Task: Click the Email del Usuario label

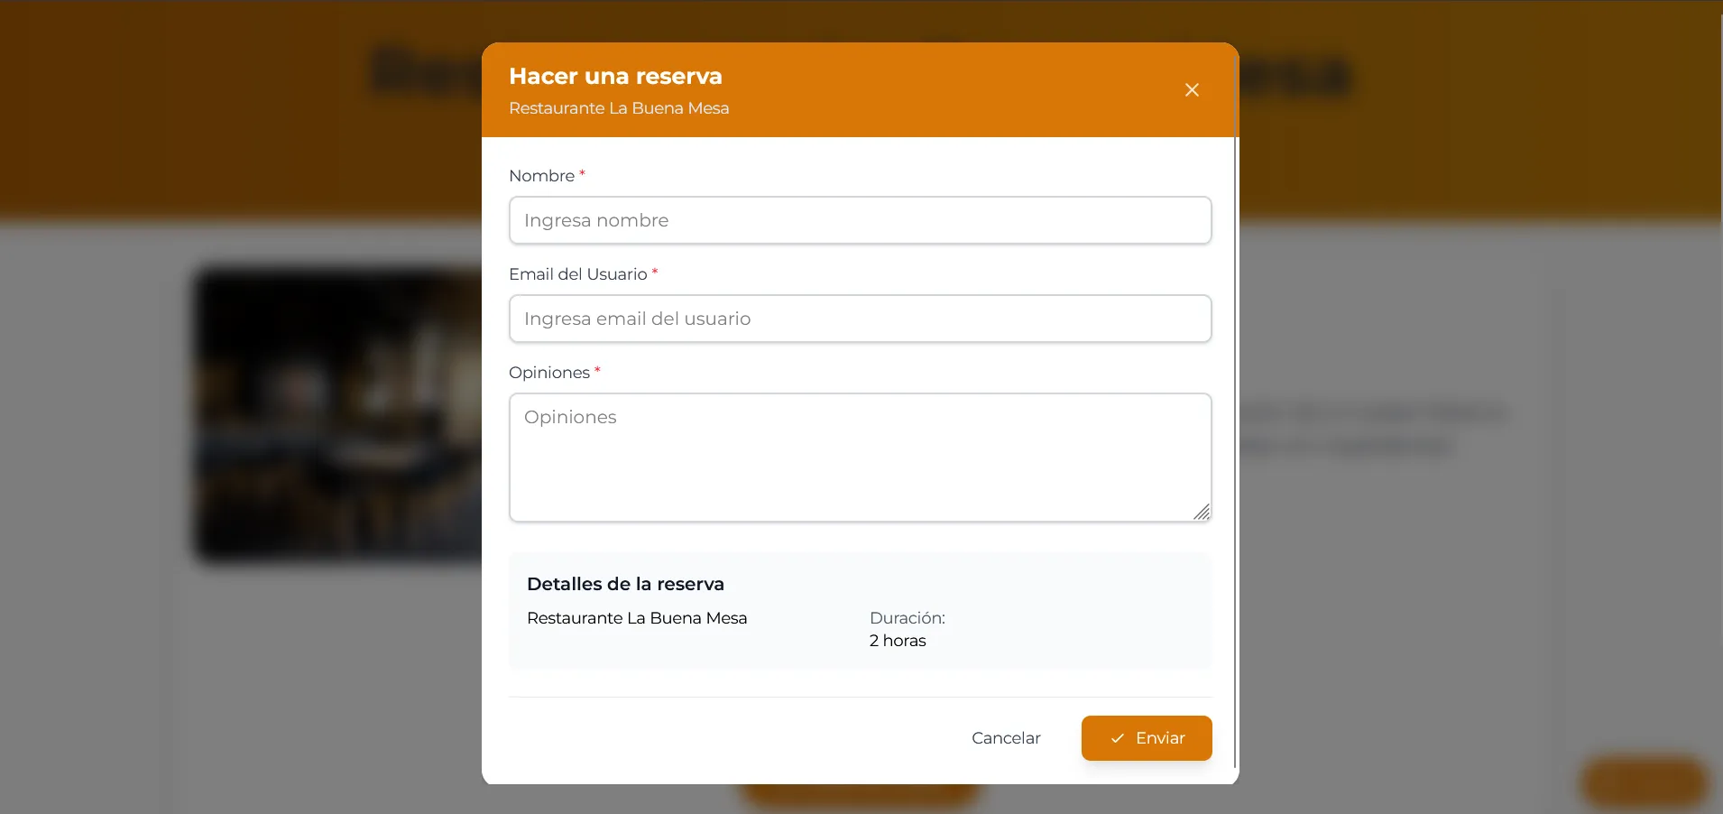Action: pos(577,273)
